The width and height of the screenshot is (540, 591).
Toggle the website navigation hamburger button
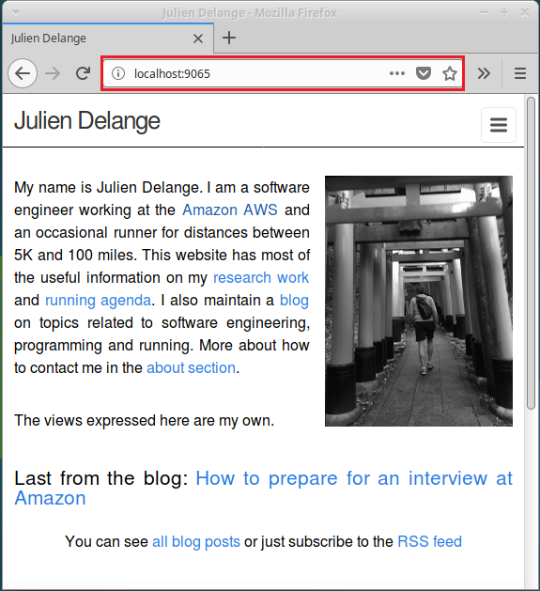[498, 125]
